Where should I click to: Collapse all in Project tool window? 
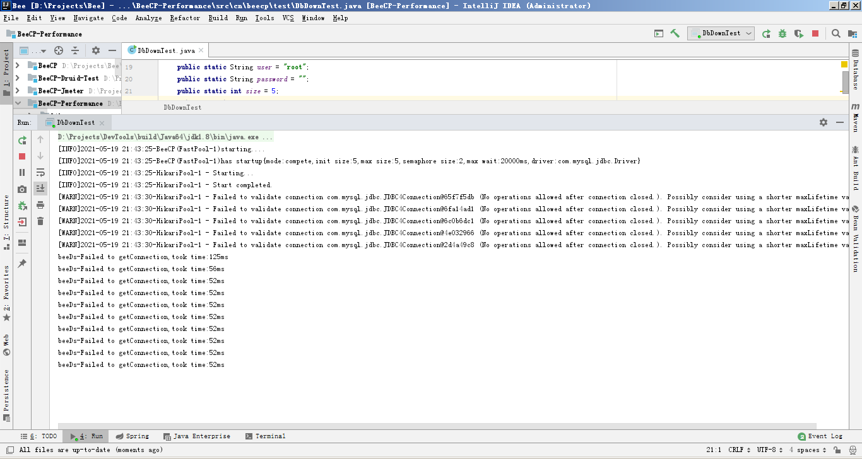point(75,50)
